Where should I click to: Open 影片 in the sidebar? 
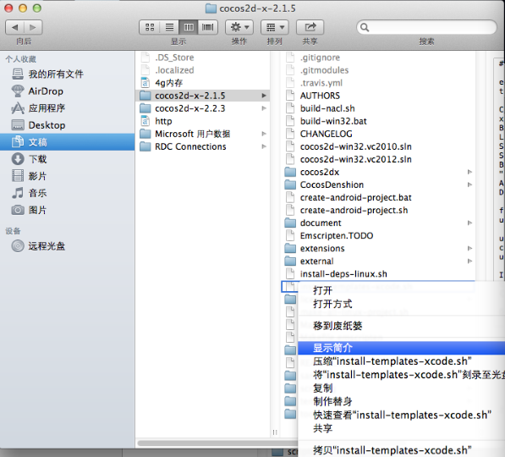coord(68,176)
